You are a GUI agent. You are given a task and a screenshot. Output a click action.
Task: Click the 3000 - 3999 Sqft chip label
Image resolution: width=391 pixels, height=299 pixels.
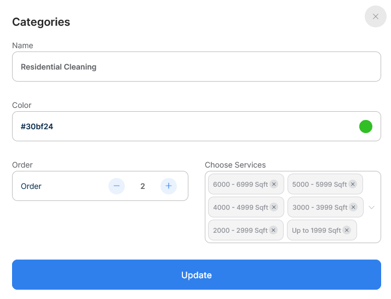click(320, 208)
